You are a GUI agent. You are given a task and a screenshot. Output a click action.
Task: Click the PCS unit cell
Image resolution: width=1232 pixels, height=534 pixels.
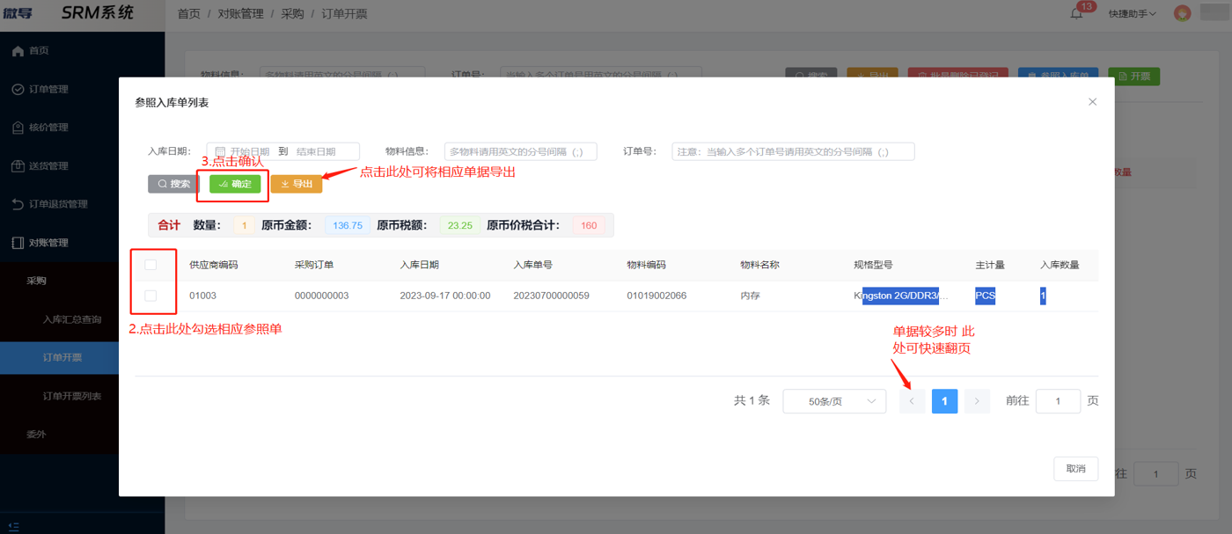tap(985, 296)
